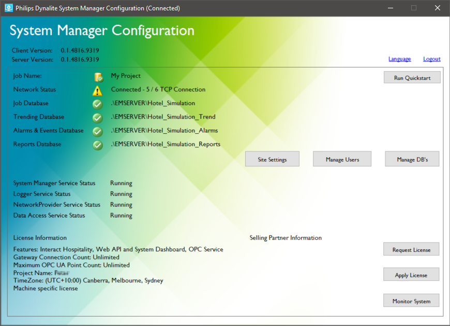This screenshot has height=326, width=450.
Task: Click the Job Name notepad icon
Action: pos(98,77)
